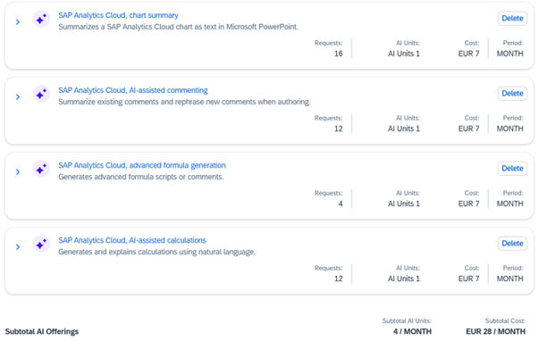Delete the advanced formula generation offering
This screenshot has width=538, height=341.
[x=512, y=169]
